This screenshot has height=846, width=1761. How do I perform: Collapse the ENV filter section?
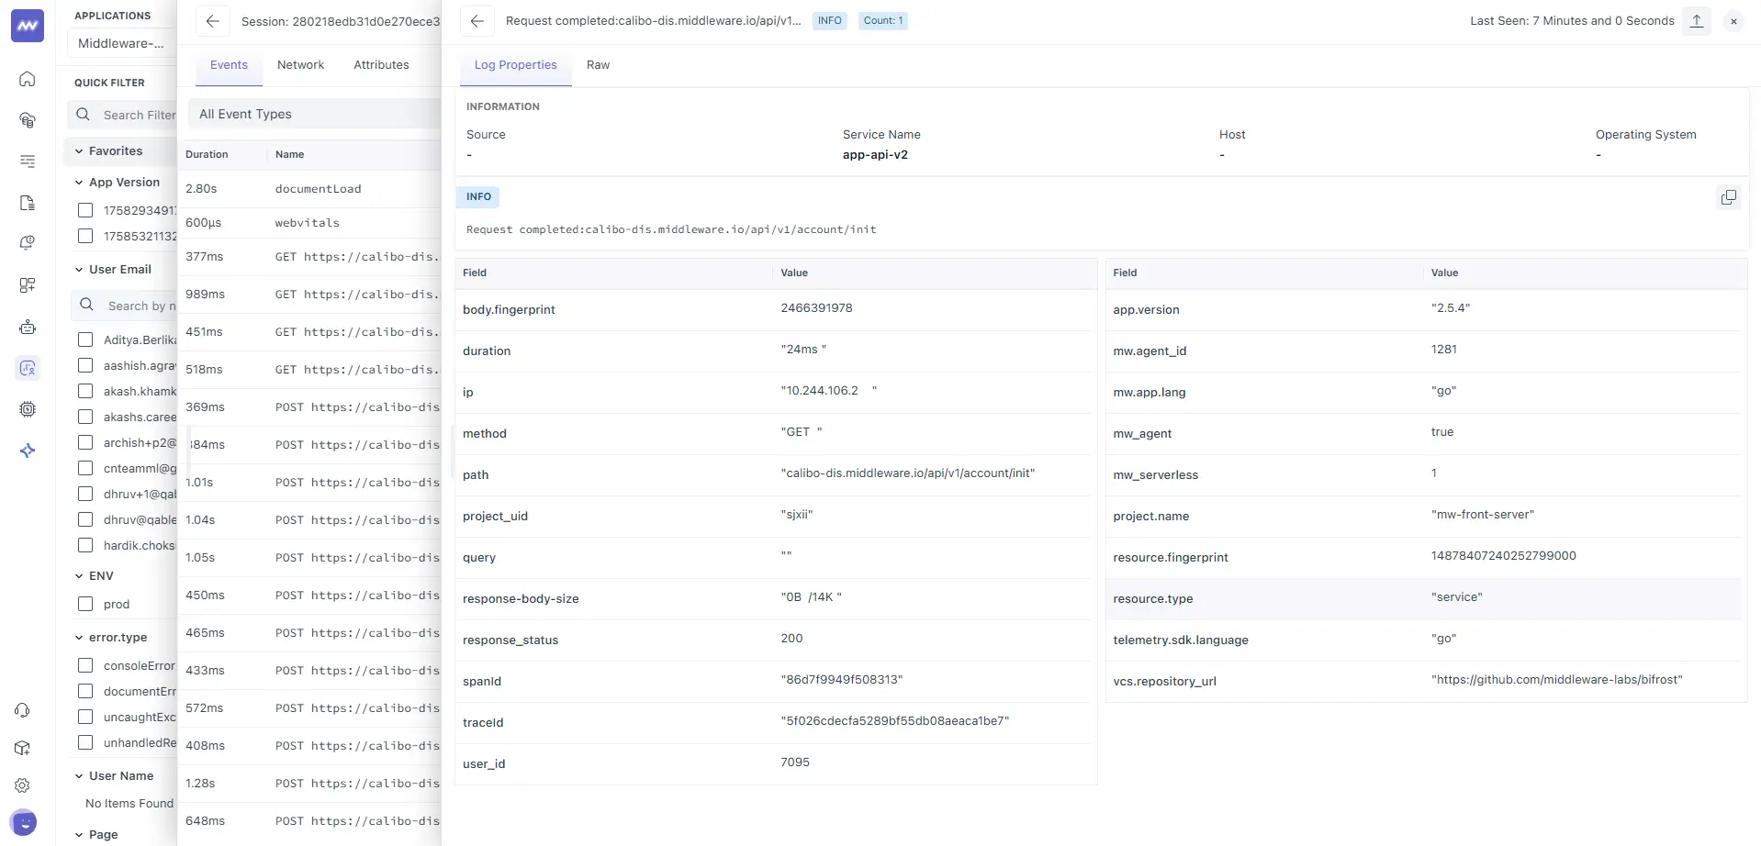click(x=78, y=575)
